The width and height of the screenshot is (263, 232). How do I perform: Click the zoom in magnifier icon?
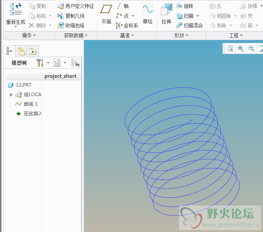point(241,48)
